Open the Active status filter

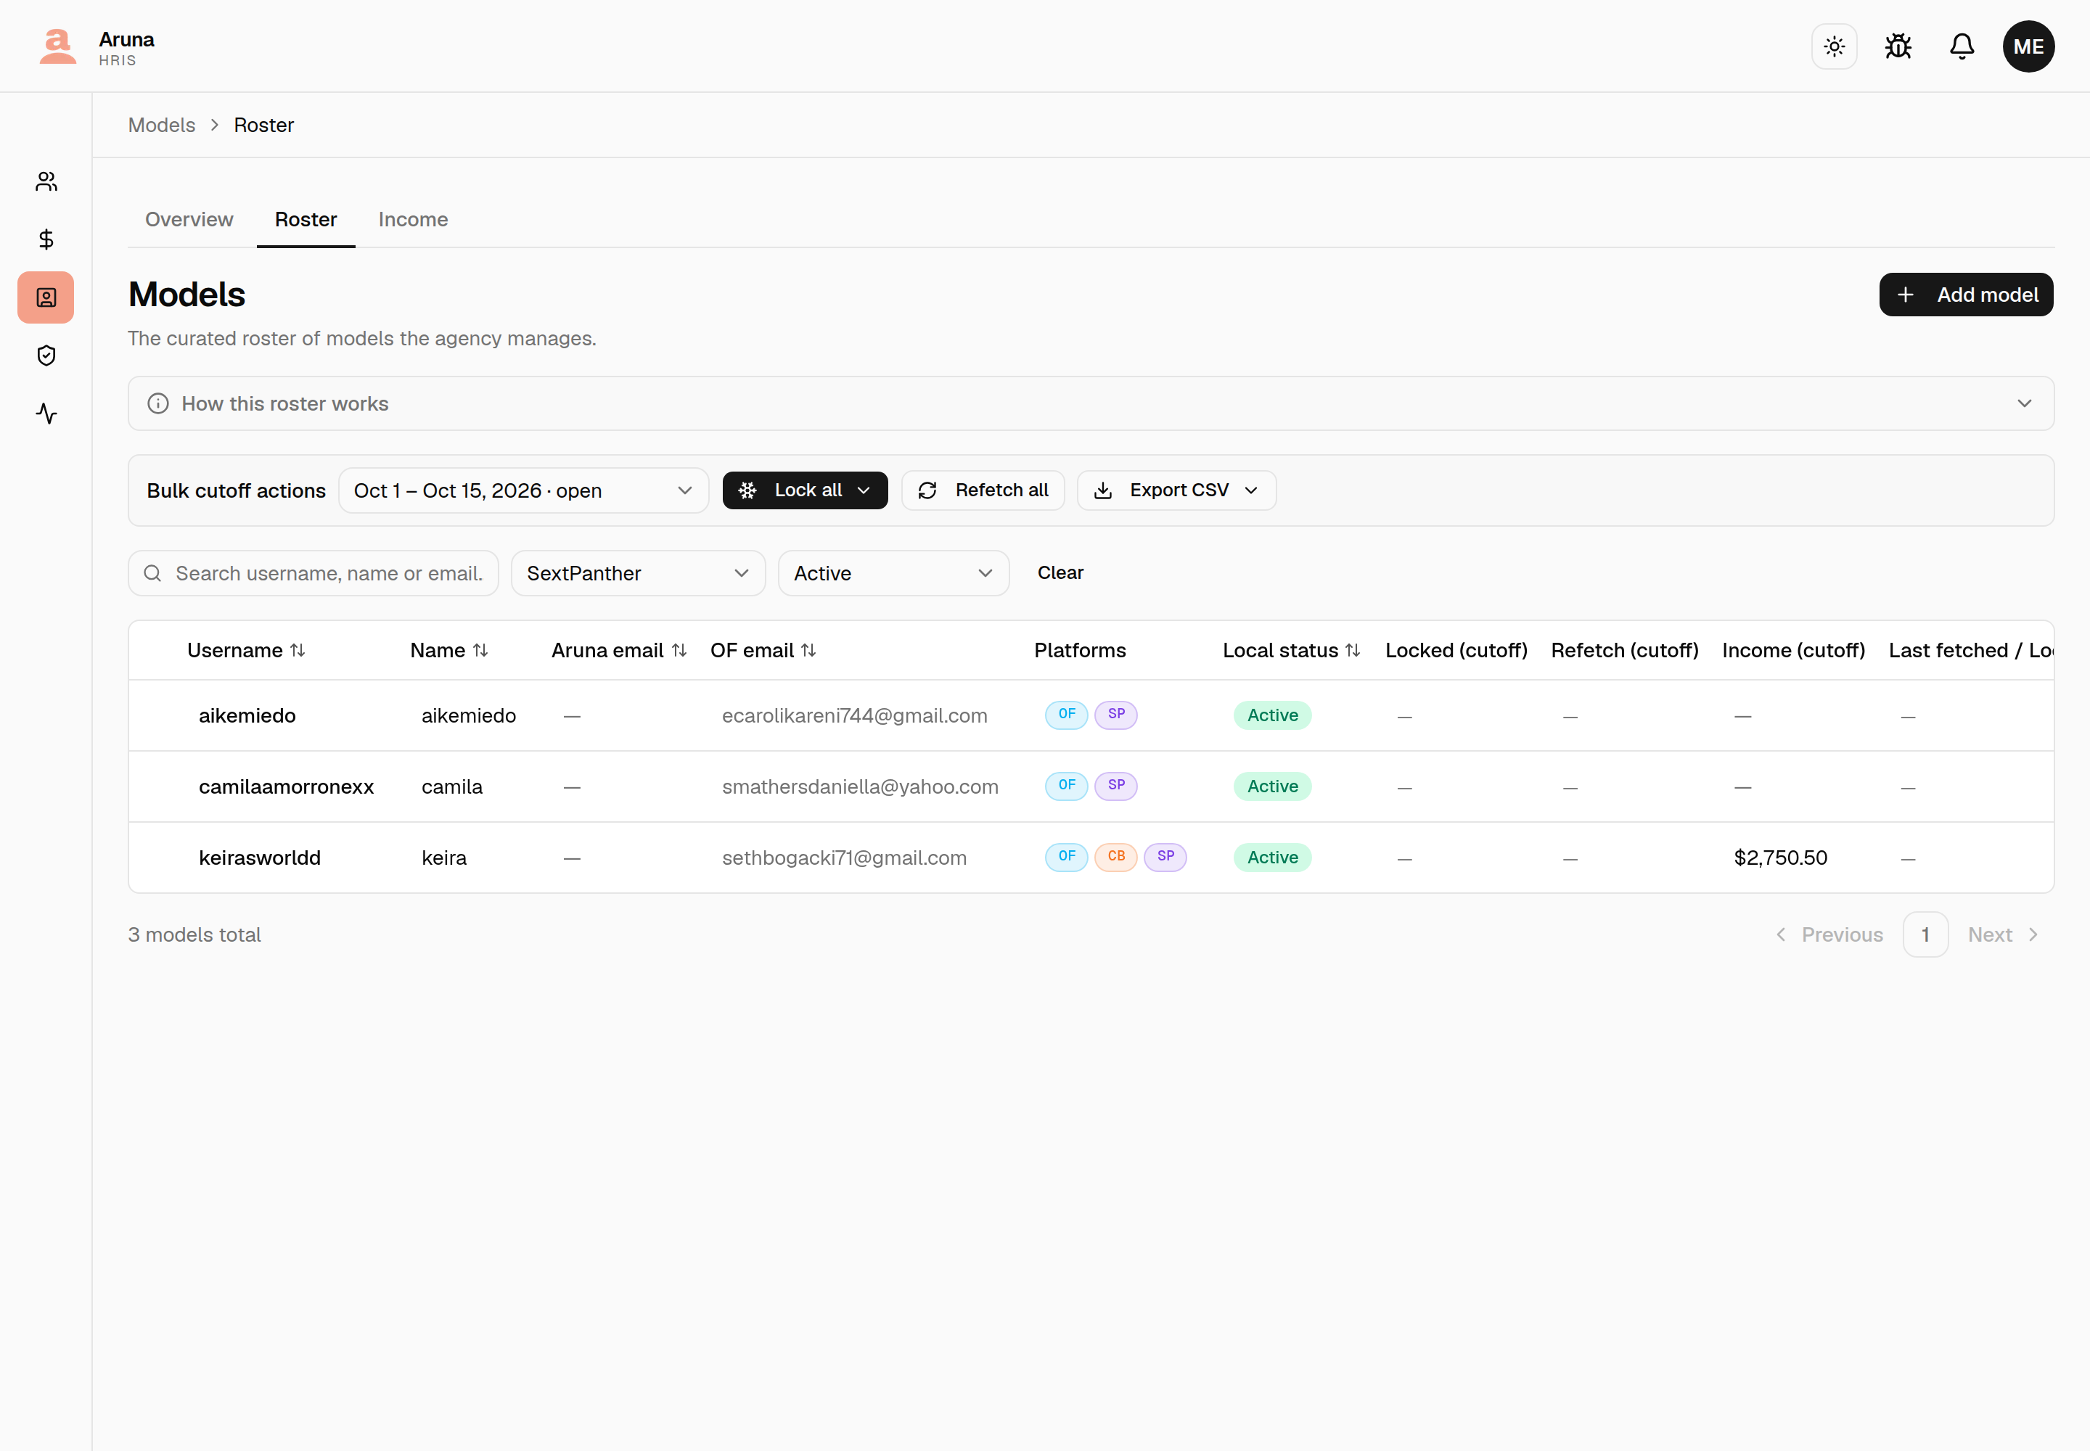pos(893,574)
